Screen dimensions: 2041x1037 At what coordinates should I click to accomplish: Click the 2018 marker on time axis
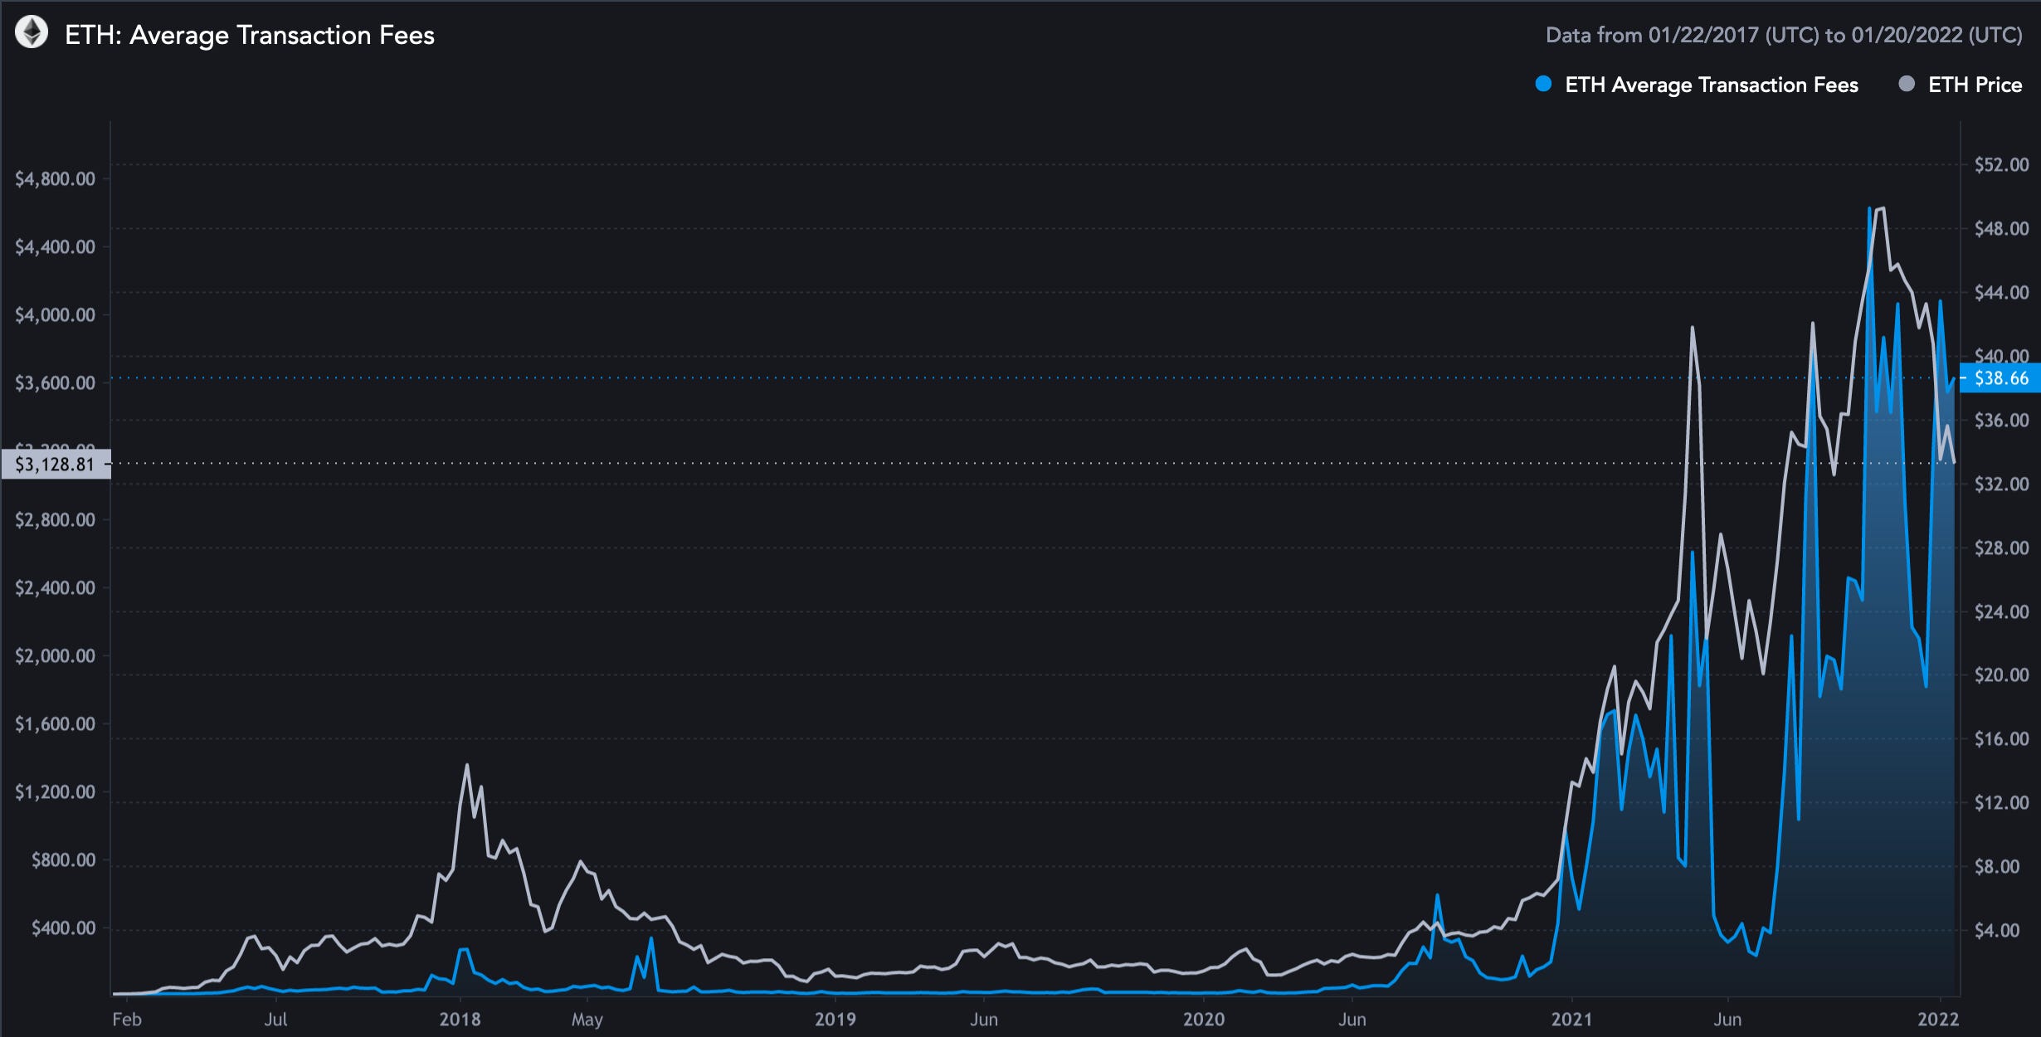[460, 1019]
